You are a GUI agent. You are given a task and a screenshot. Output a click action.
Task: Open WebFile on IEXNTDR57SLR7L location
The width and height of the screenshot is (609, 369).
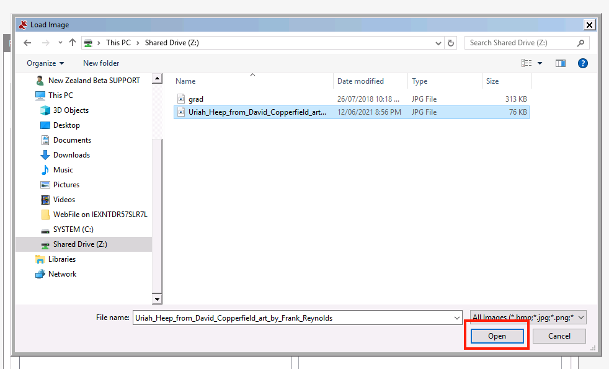pos(94,215)
